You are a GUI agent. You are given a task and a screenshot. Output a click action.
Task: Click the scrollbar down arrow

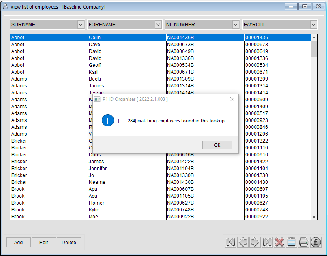[314, 216]
